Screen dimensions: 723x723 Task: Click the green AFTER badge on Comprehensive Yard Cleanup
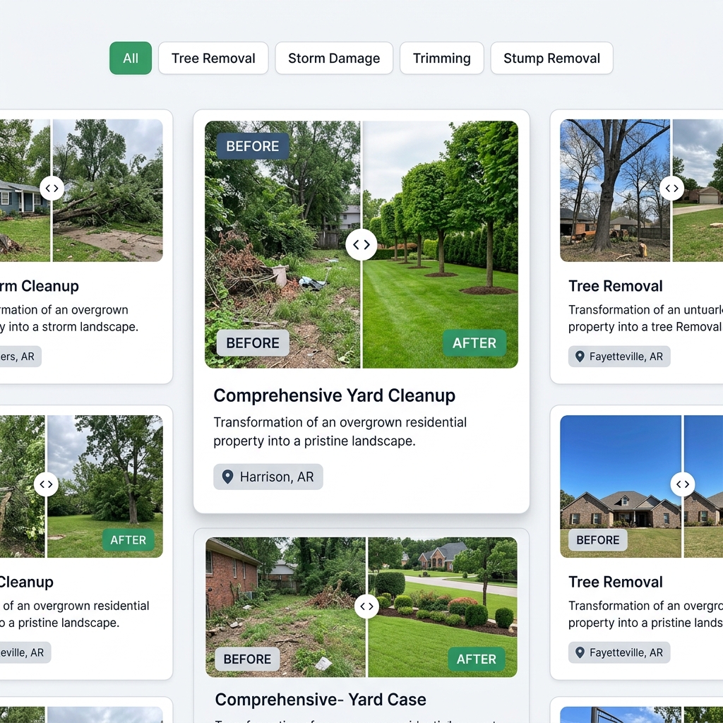coord(474,343)
